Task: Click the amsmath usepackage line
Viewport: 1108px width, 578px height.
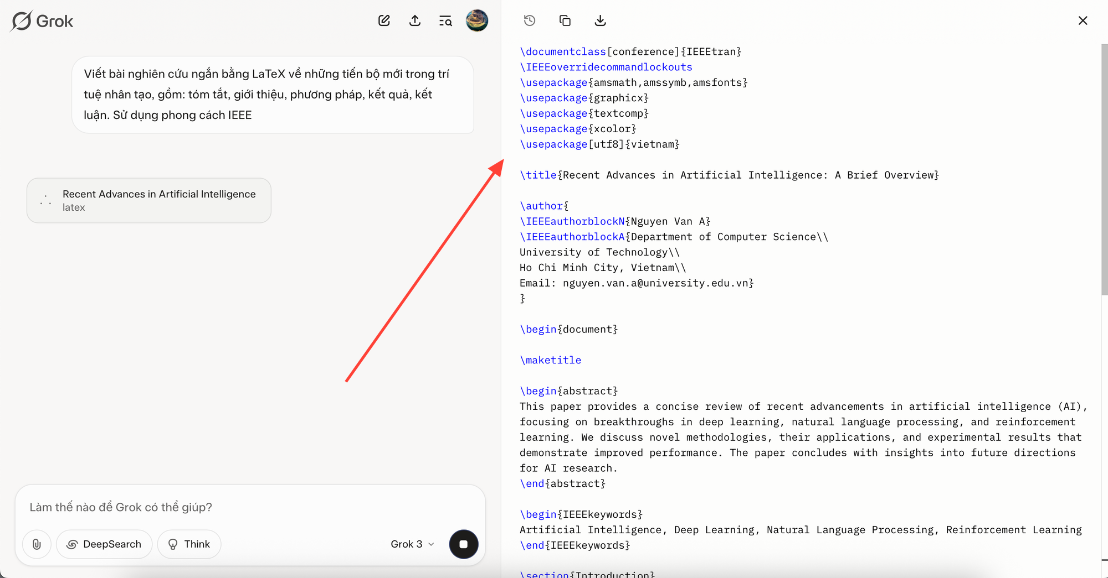Action: [634, 82]
